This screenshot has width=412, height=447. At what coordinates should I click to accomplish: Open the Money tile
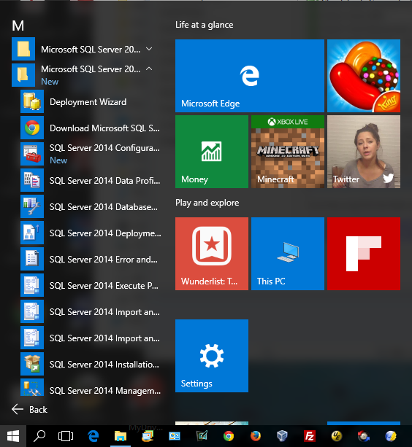point(212,152)
